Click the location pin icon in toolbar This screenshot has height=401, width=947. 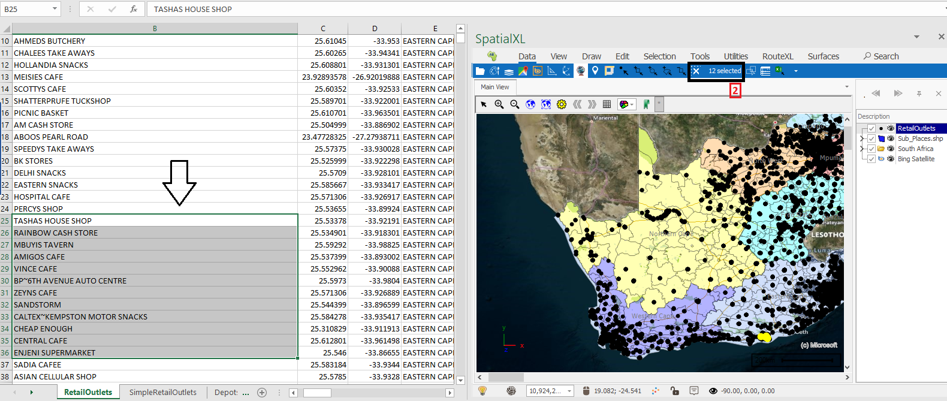tap(595, 71)
